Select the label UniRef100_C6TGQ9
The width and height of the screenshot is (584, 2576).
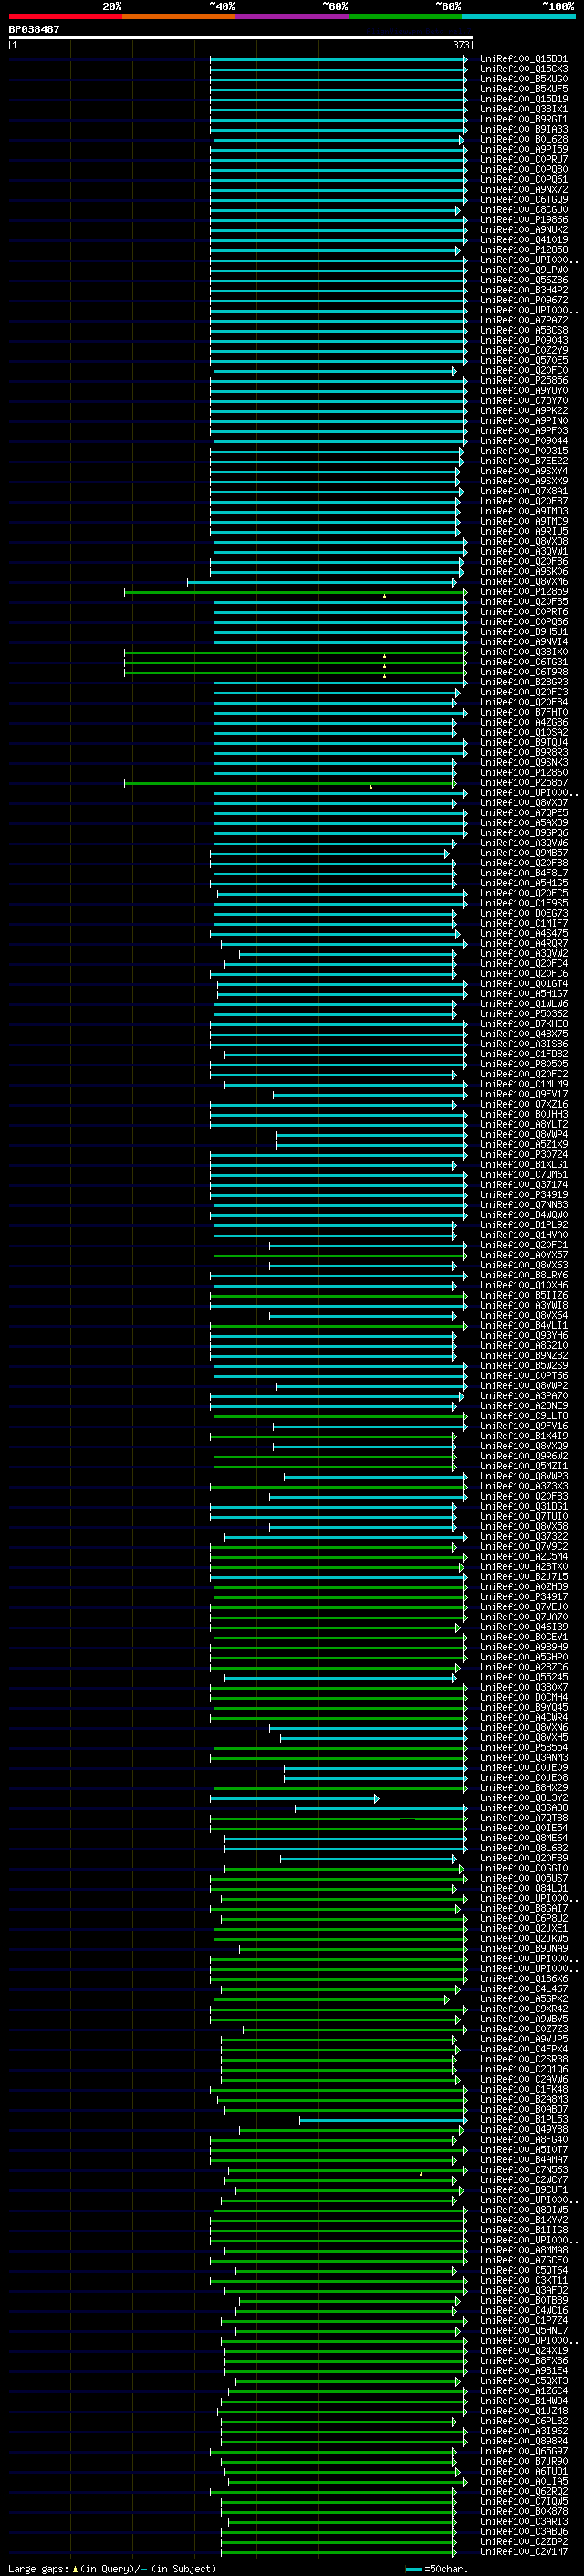(x=524, y=199)
